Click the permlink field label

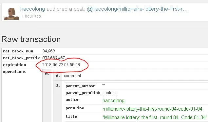75,108
